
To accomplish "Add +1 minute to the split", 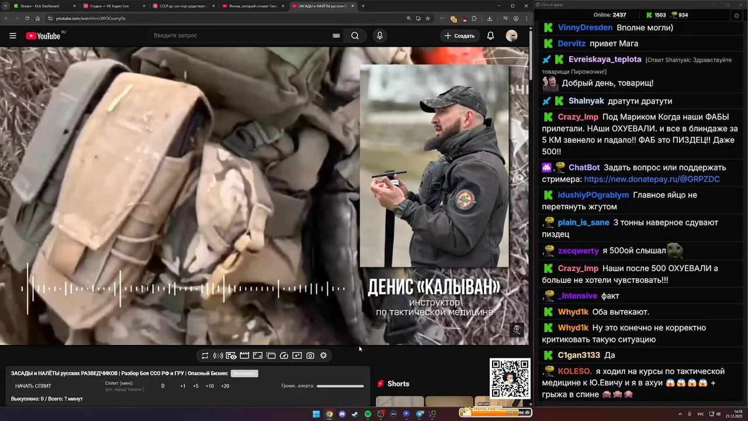I will pyautogui.click(x=183, y=386).
